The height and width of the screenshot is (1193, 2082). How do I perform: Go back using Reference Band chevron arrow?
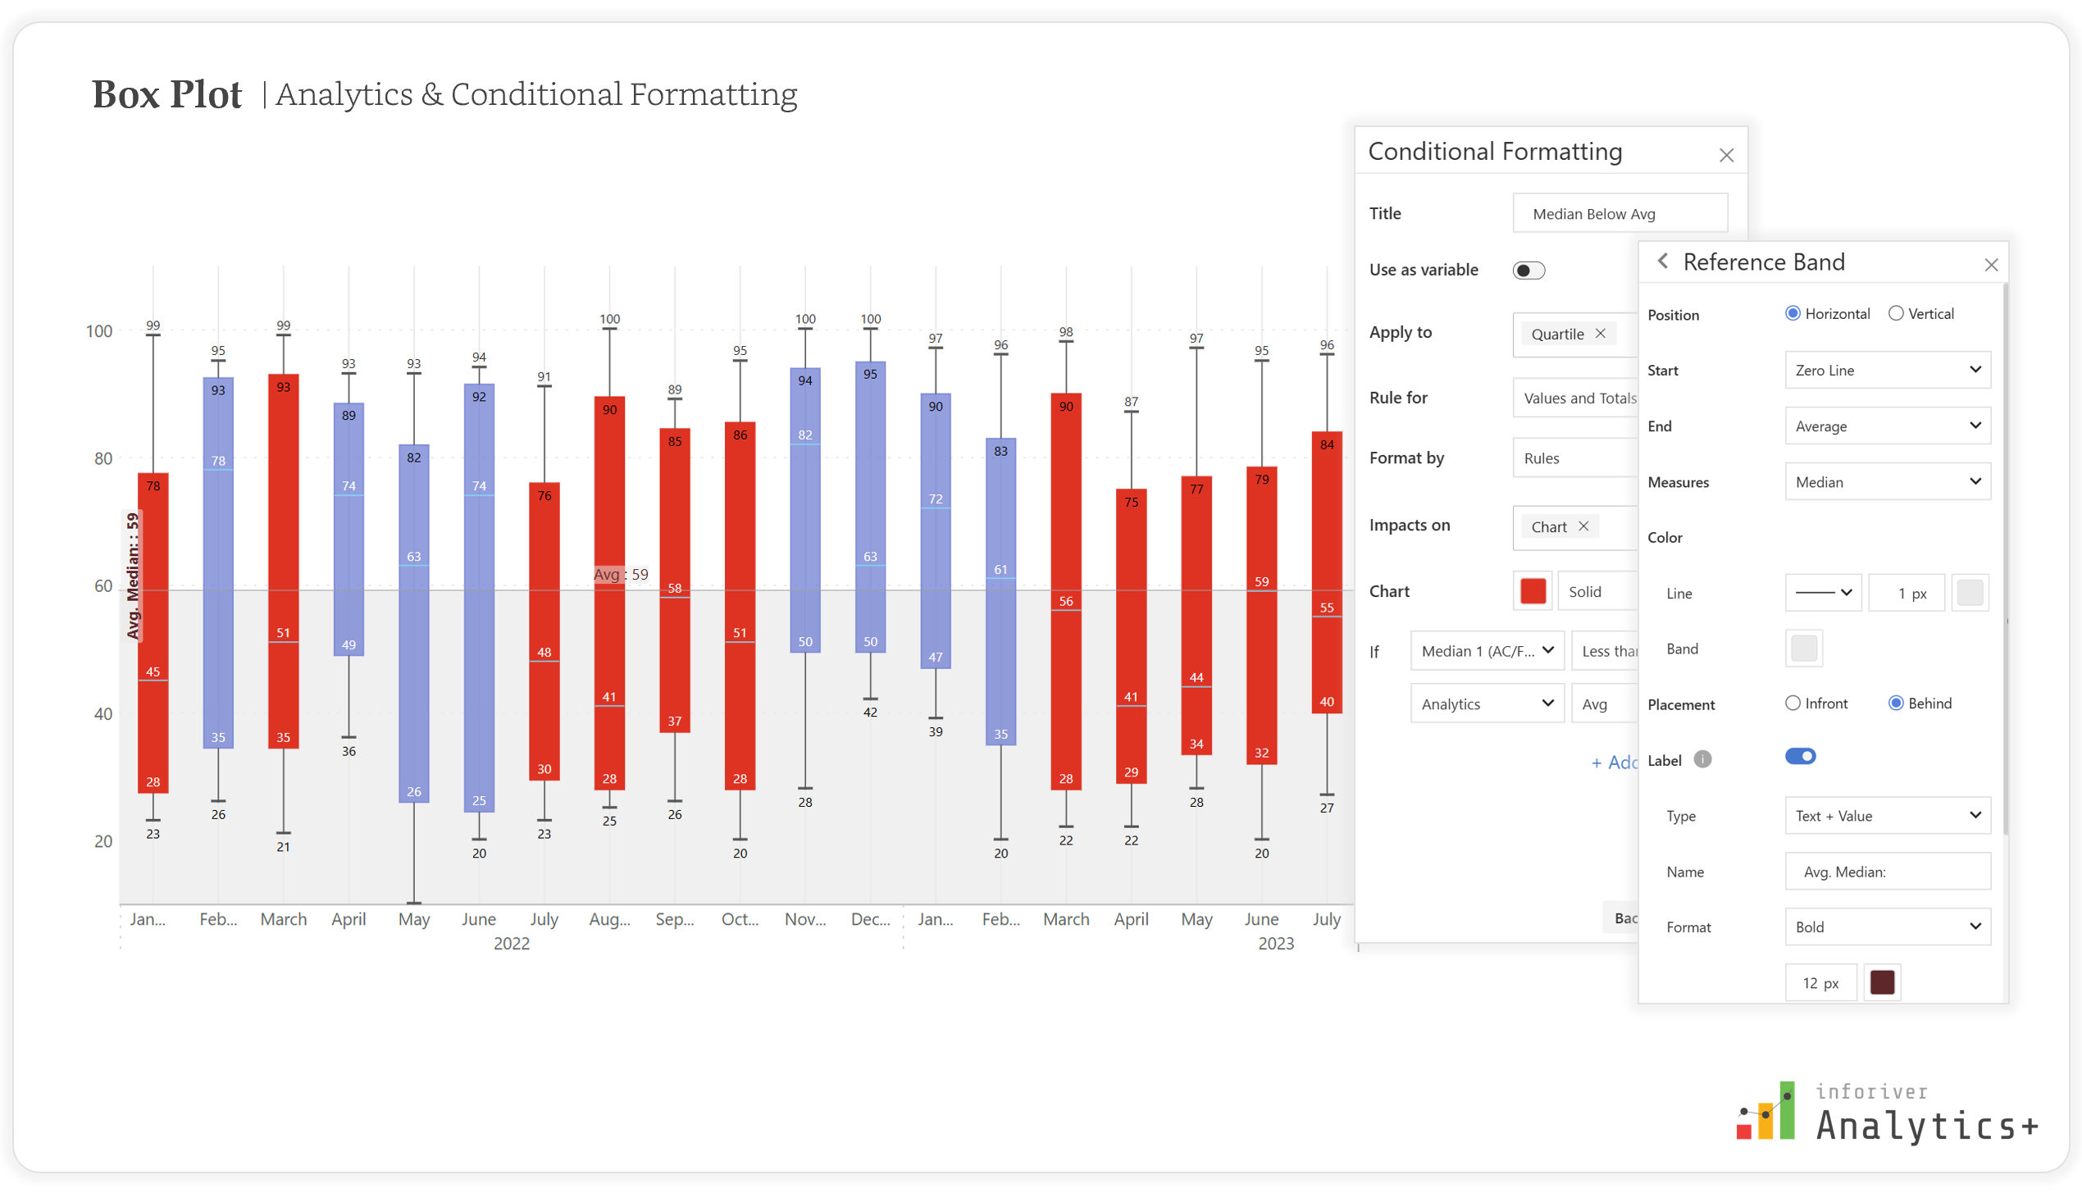point(1662,262)
